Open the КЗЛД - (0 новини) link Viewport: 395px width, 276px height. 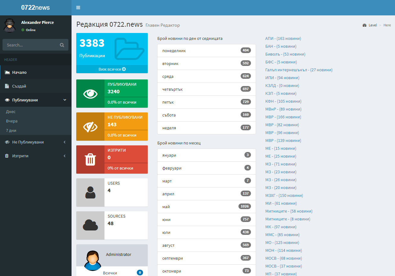tap(282, 85)
